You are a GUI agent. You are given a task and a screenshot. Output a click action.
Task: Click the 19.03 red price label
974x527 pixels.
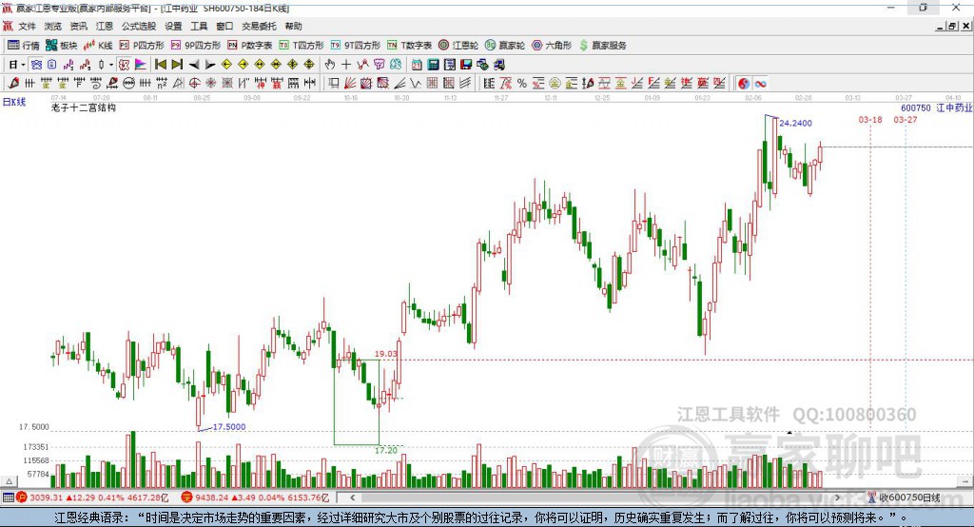(x=385, y=354)
